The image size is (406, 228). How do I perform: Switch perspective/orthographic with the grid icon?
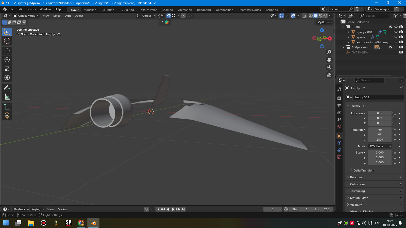click(x=329, y=75)
